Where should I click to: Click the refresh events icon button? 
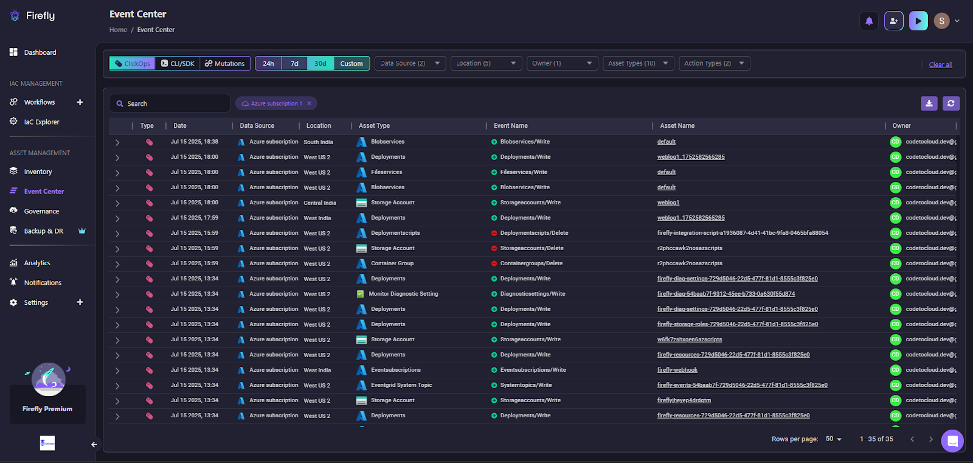[x=951, y=103]
